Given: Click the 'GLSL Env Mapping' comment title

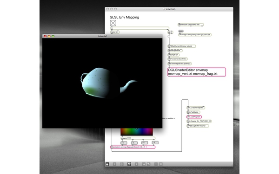Looking at the screenshot, I should click(x=124, y=17).
